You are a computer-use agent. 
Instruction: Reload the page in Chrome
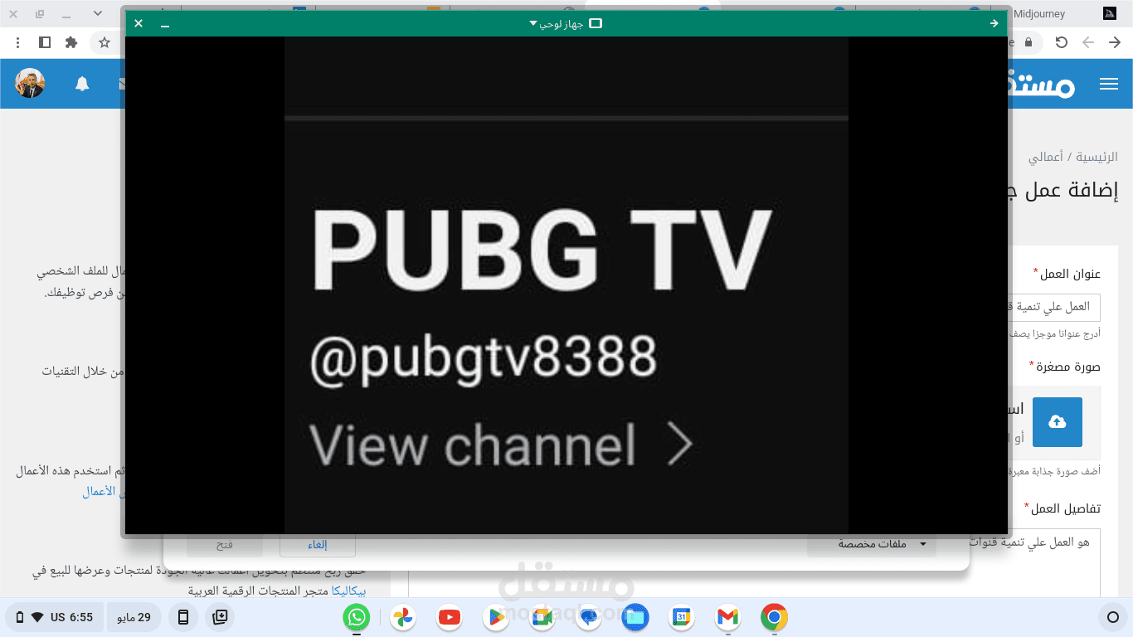[x=1061, y=42]
